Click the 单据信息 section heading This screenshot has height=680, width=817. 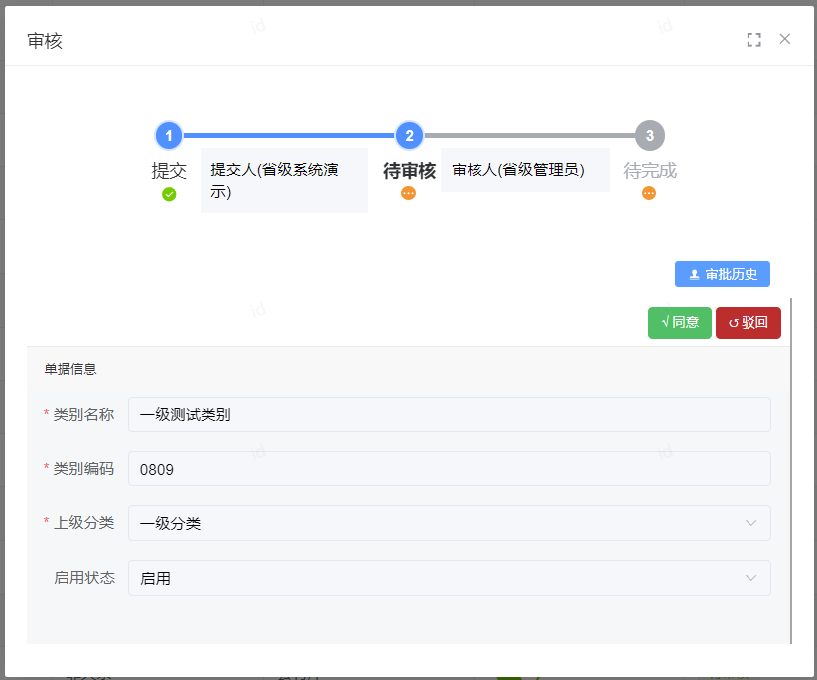coord(70,369)
